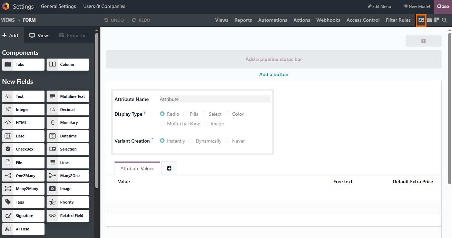Click the Undo button
Screen dimensions: 452x238
pyautogui.click(x=114, y=20)
